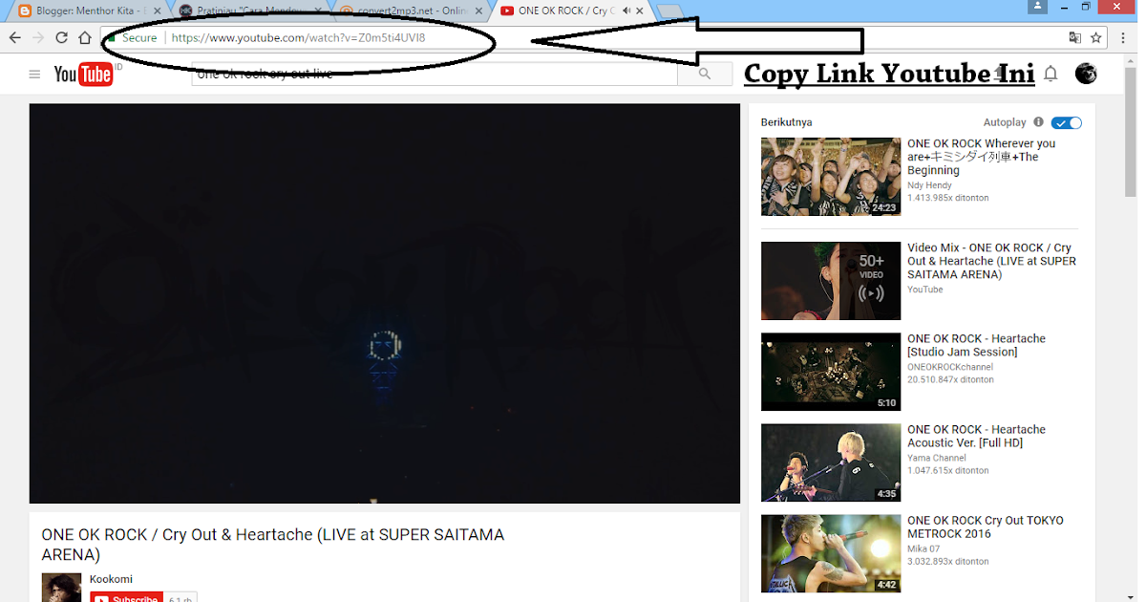
Task: Click the YouTube search input field
Action: tap(435, 74)
